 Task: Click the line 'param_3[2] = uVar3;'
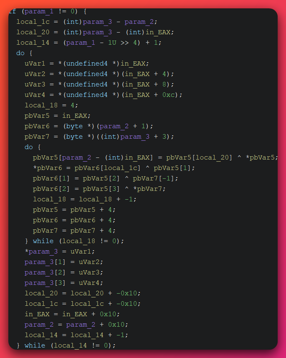point(64,273)
